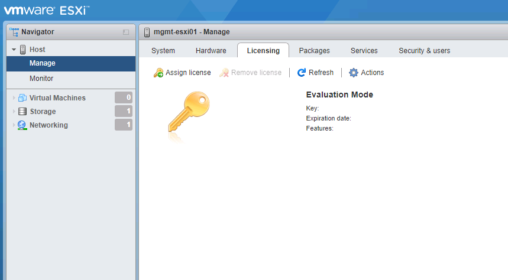This screenshot has height=280, width=508.
Task: Open Storage in Navigator
Action: tap(43, 112)
